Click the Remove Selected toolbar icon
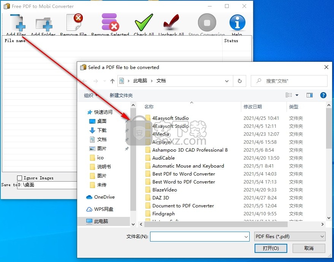 (x=110, y=22)
